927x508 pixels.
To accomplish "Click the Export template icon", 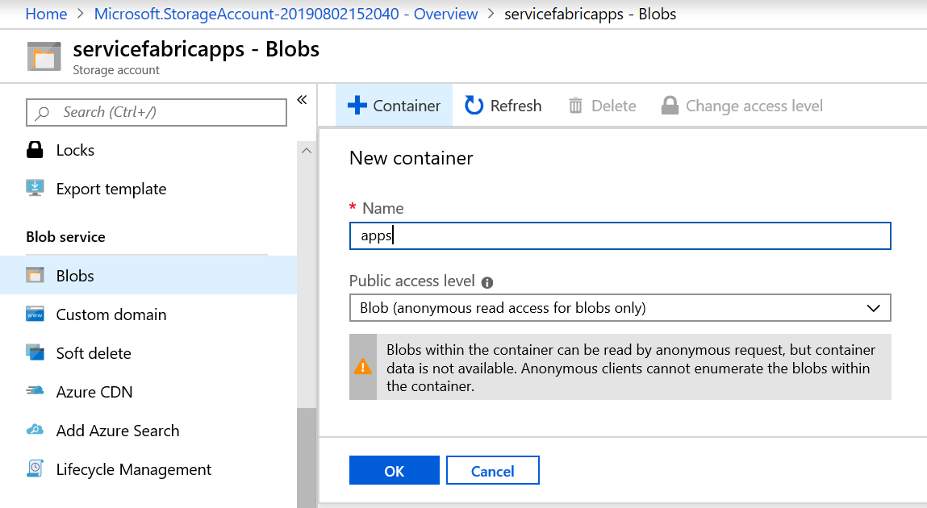I will point(35,189).
